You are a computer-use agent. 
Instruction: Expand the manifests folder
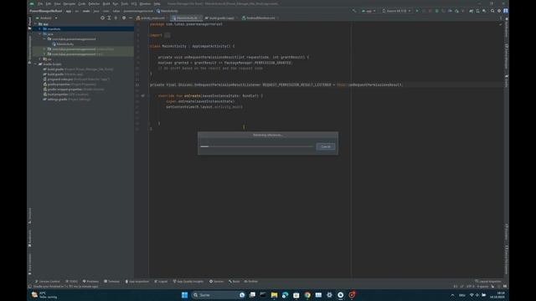(40, 29)
